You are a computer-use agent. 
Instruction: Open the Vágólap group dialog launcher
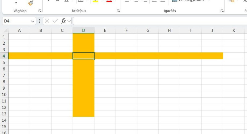[40, 11]
